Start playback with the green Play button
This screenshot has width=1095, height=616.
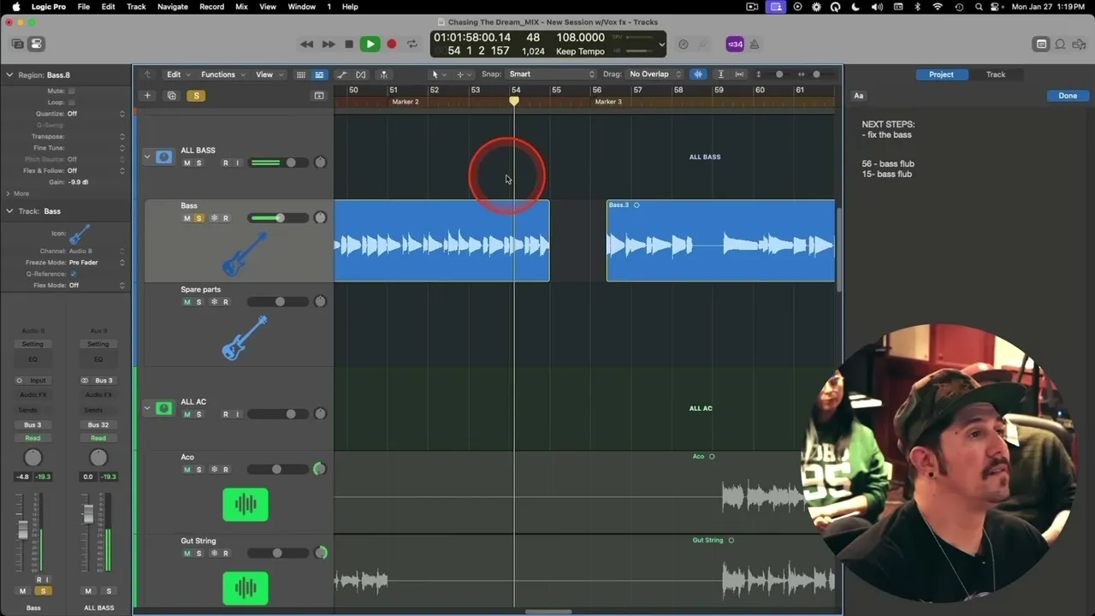coord(370,44)
